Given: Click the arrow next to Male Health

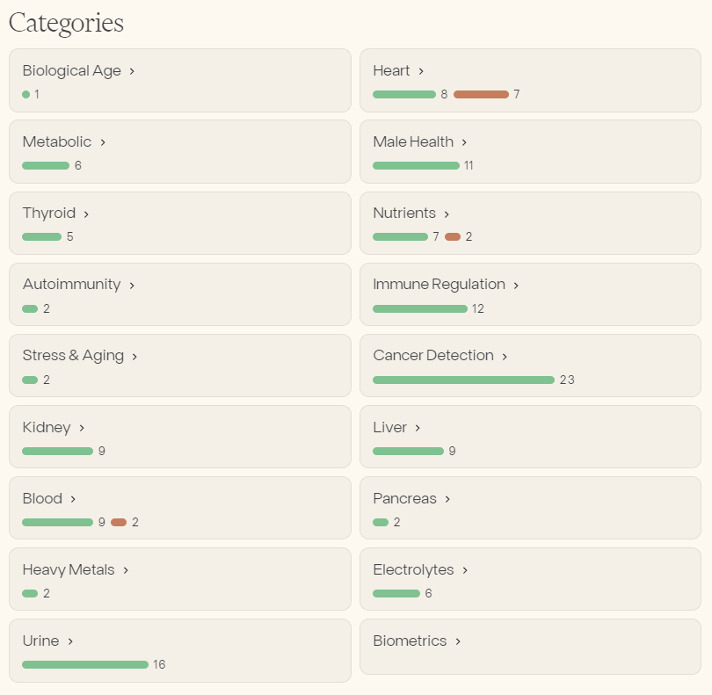Looking at the screenshot, I should [464, 142].
